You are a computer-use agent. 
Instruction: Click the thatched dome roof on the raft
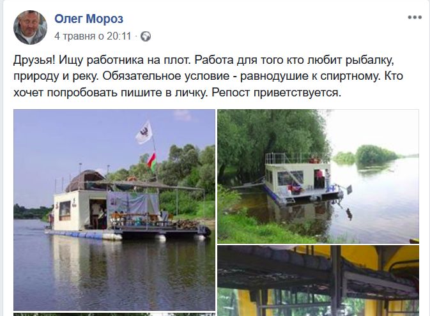tap(85, 180)
